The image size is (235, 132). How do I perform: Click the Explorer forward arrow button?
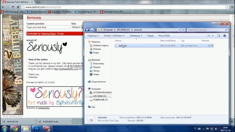(92, 30)
